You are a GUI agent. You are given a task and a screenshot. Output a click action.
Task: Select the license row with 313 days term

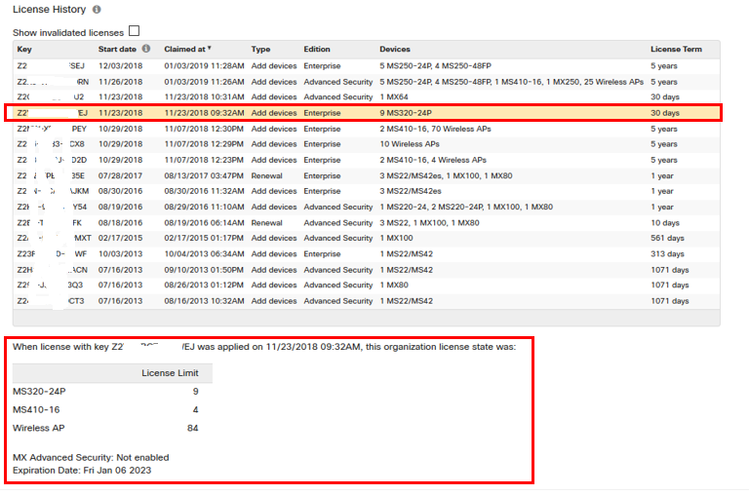click(366, 254)
